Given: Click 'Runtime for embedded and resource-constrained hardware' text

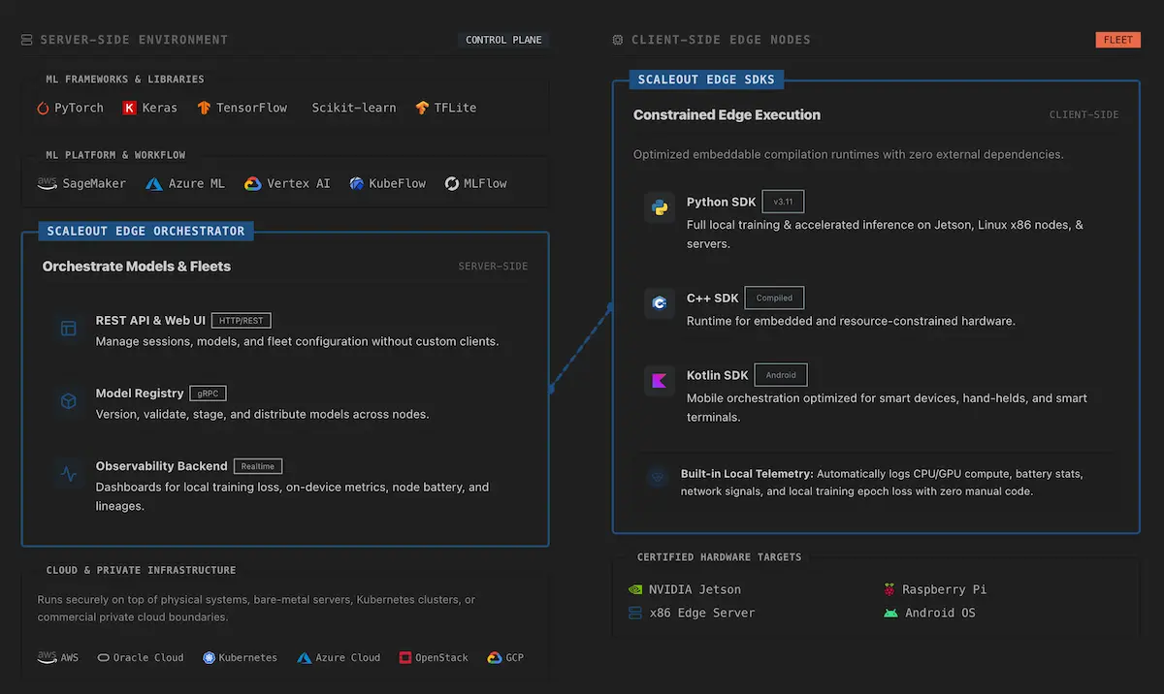Looking at the screenshot, I should click(x=851, y=321).
